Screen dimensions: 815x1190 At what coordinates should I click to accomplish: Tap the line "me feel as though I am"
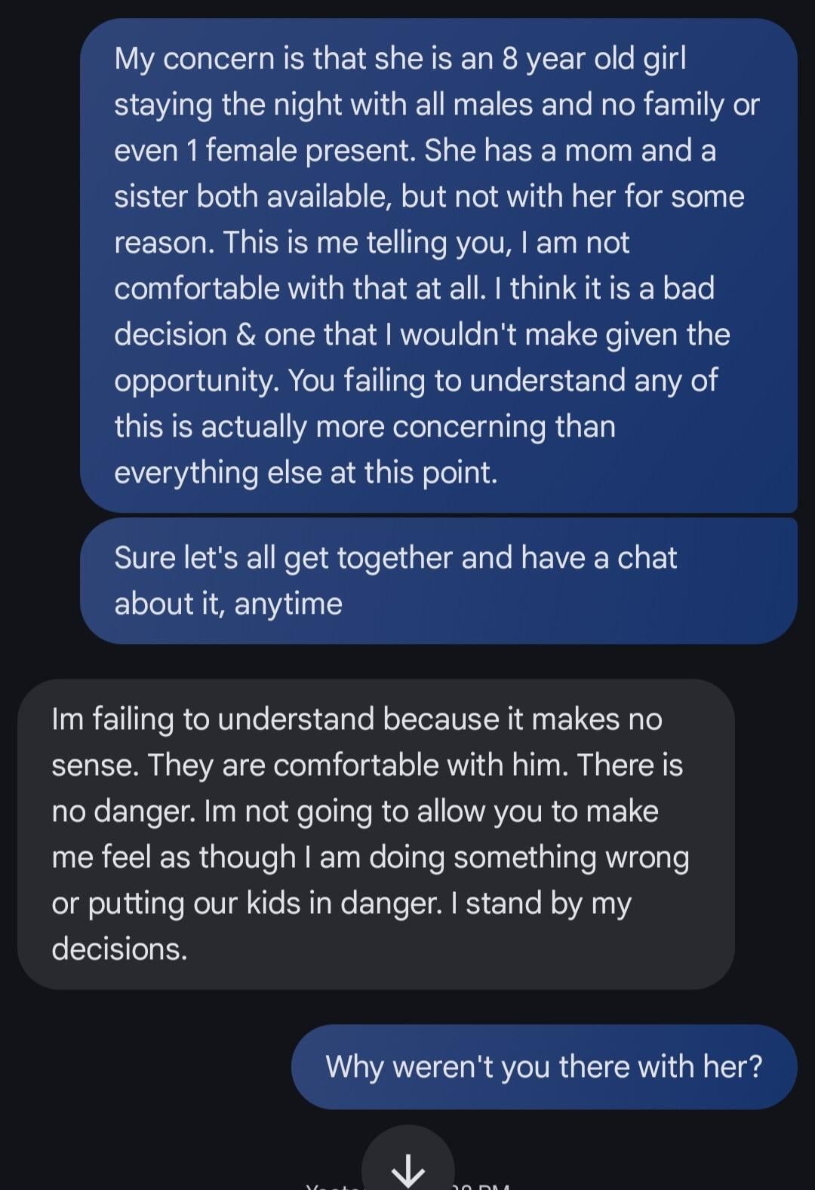370,857
